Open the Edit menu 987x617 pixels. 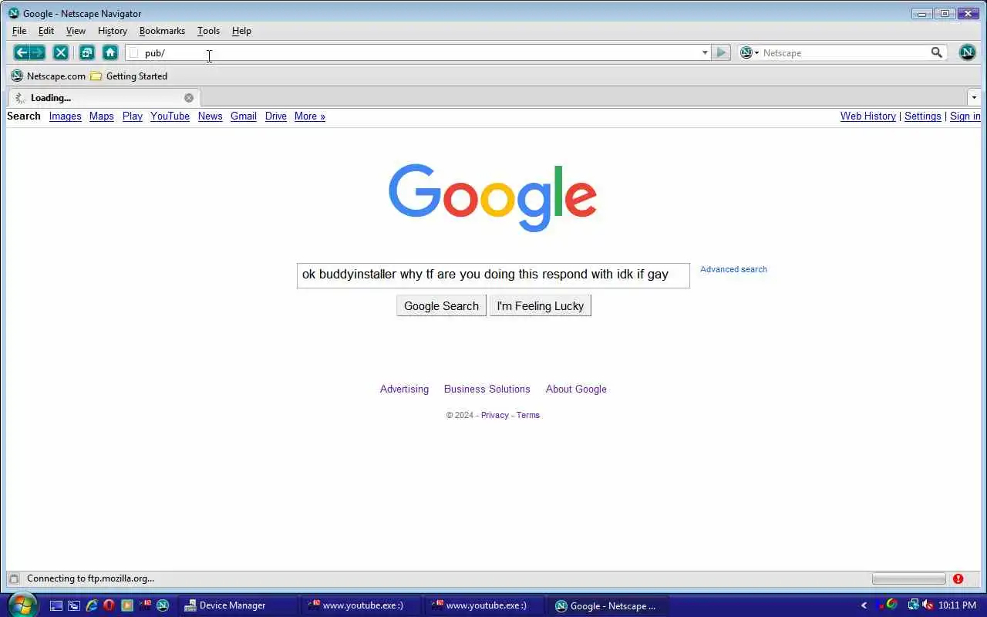click(x=46, y=31)
